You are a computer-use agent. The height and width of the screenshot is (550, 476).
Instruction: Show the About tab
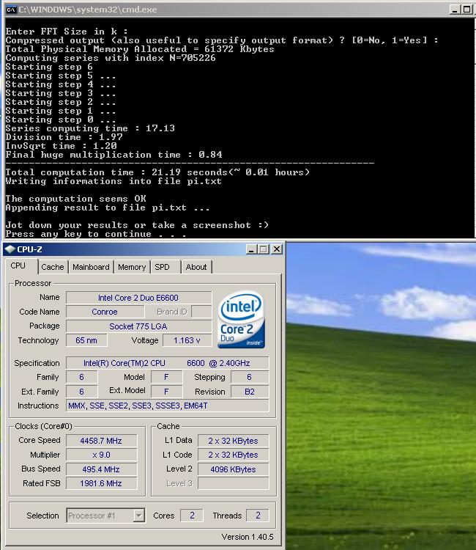coord(196,267)
